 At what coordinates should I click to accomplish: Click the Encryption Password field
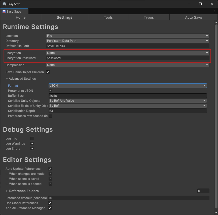pyautogui.click(x=128, y=58)
